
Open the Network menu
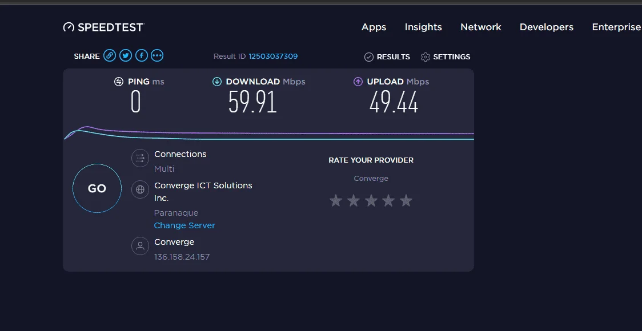(x=481, y=27)
